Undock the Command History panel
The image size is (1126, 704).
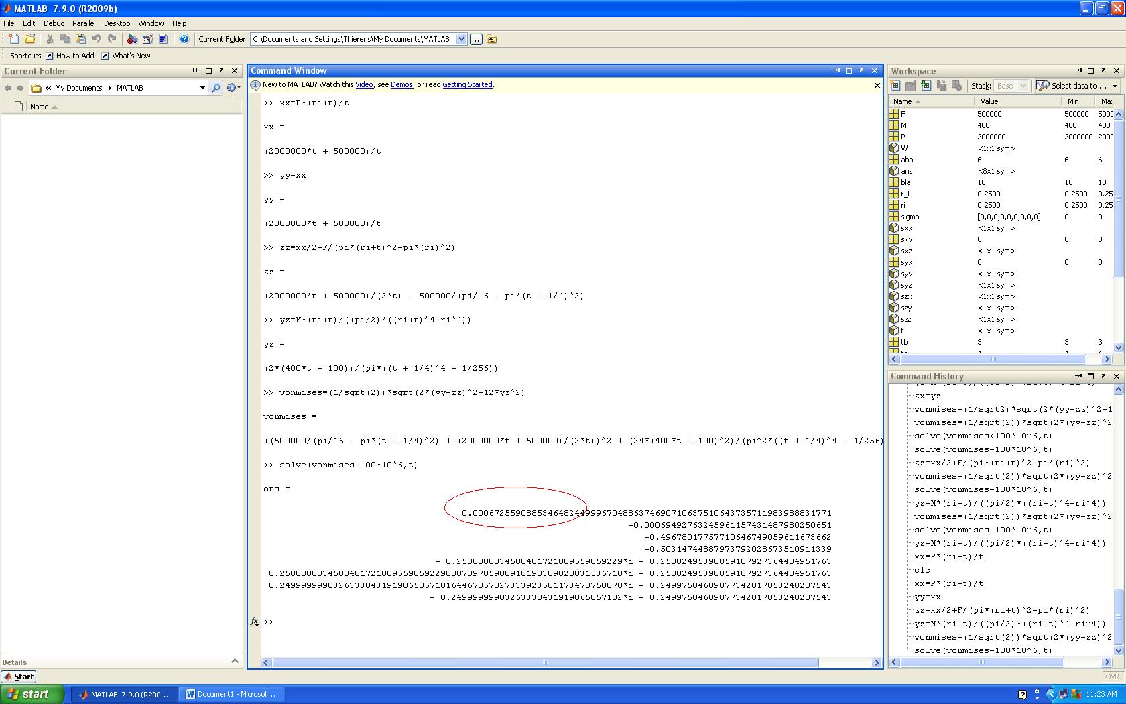[1104, 376]
